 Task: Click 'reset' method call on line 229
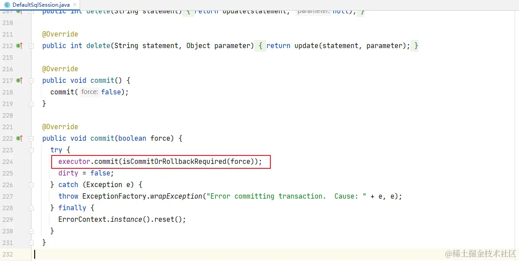click(165, 220)
